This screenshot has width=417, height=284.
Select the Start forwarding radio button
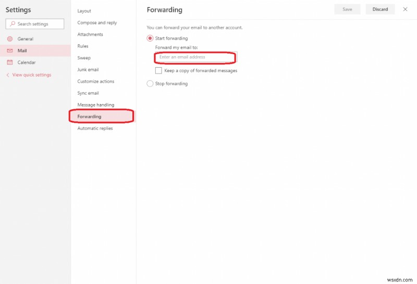(150, 38)
